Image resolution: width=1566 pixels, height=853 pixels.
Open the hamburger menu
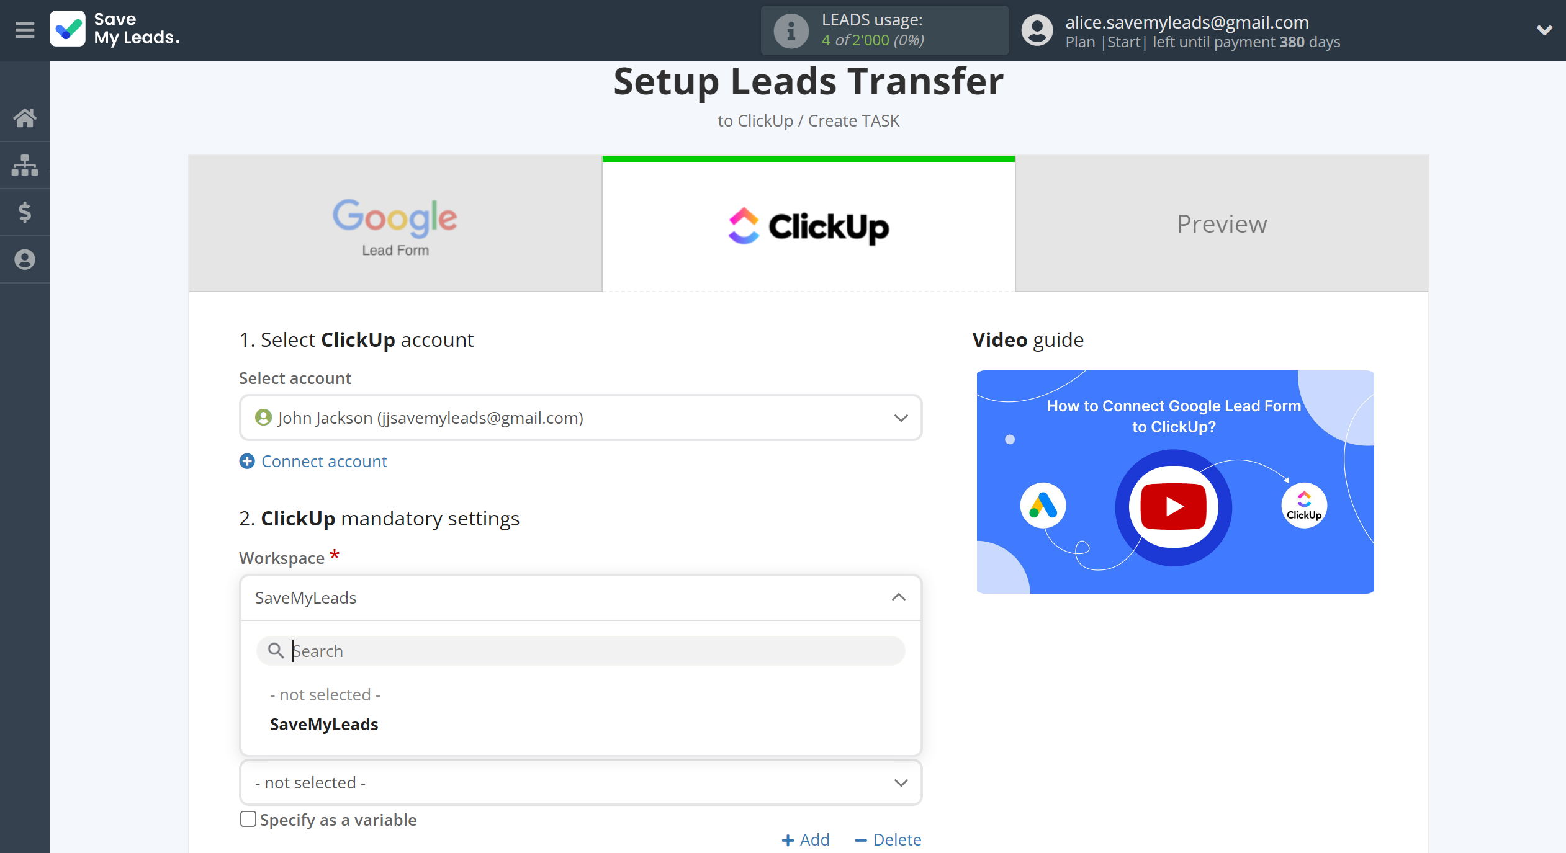(x=25, y=29)
